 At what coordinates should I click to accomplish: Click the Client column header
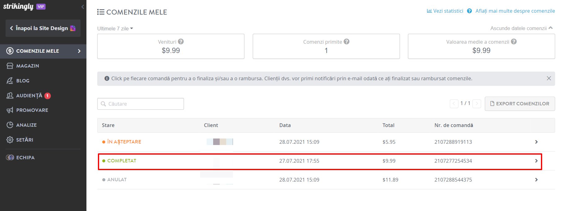click(x=211, y=125)
